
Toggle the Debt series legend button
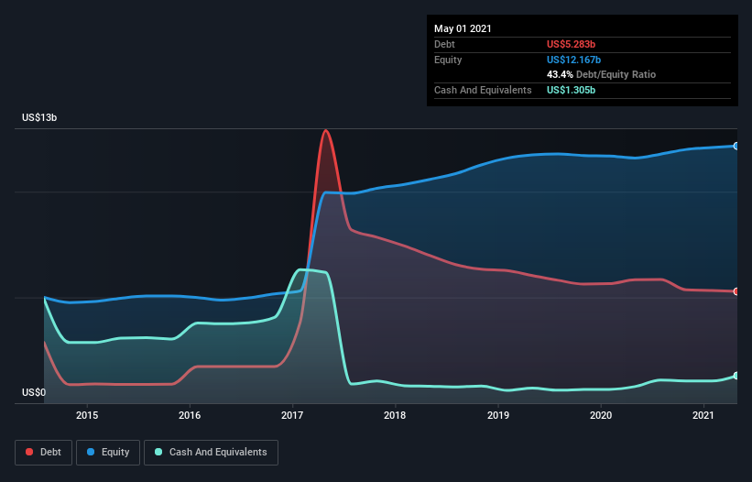tap(43, 453)
